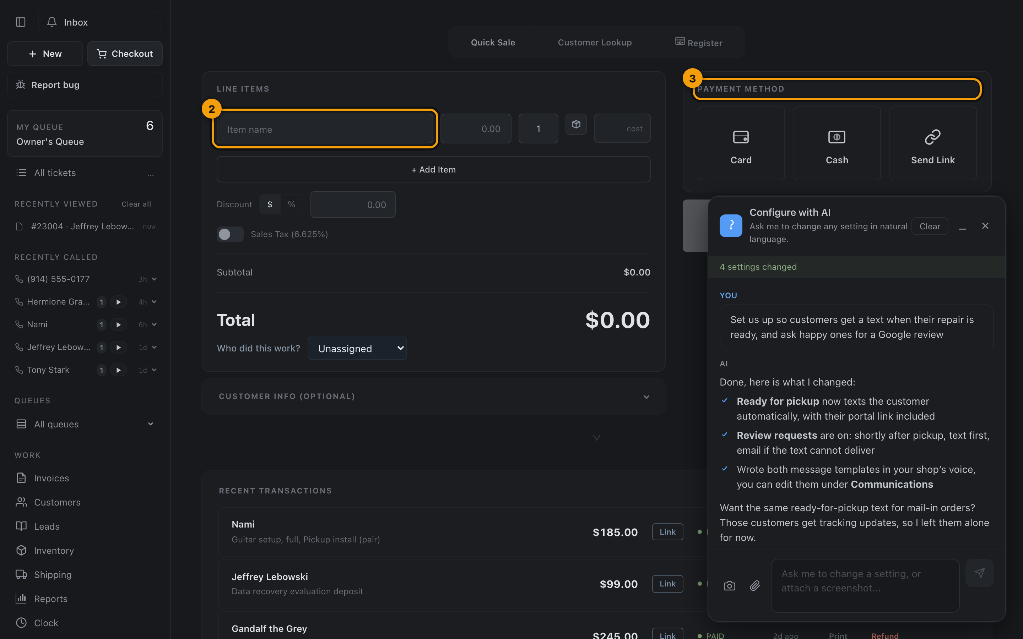1023x639 pixels.
Task: Focus the Item name input field
Action: point(325,129)
